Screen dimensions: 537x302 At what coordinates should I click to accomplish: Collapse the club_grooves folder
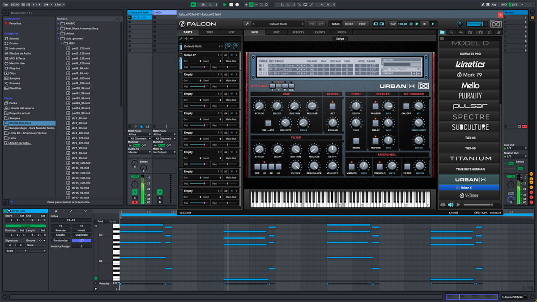tap(58, 38)
